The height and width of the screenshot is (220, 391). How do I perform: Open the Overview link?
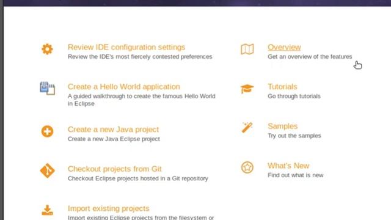coord(284,47)
